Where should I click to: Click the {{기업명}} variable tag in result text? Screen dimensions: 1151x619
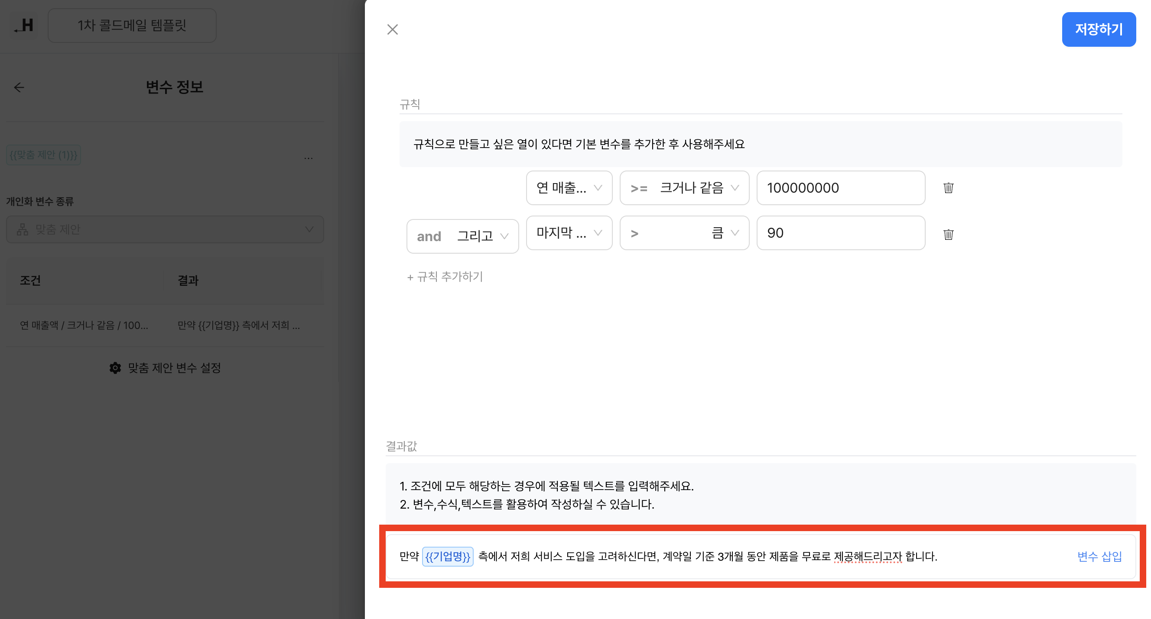click(x=447, y=557)
